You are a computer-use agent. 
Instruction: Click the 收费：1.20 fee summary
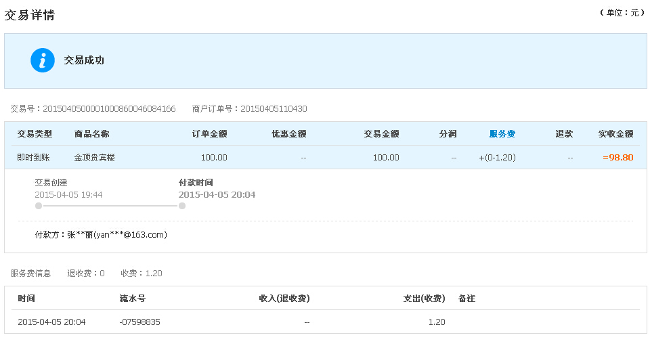(142, 274)
